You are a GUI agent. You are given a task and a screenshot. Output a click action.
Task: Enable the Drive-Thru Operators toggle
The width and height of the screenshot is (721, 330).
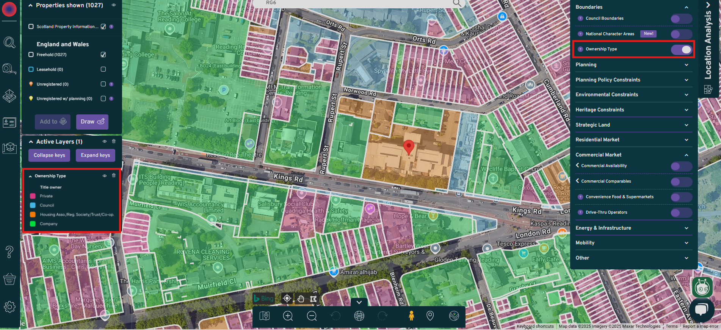681,213
